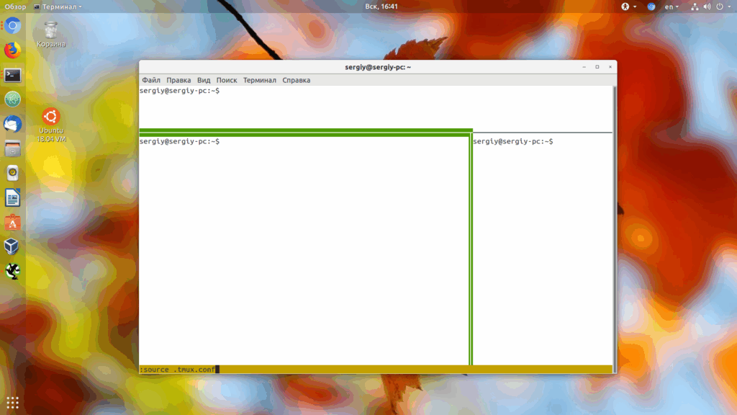
Task: Open the Корзина trash desktop icon
Action: tap(51, 35)
